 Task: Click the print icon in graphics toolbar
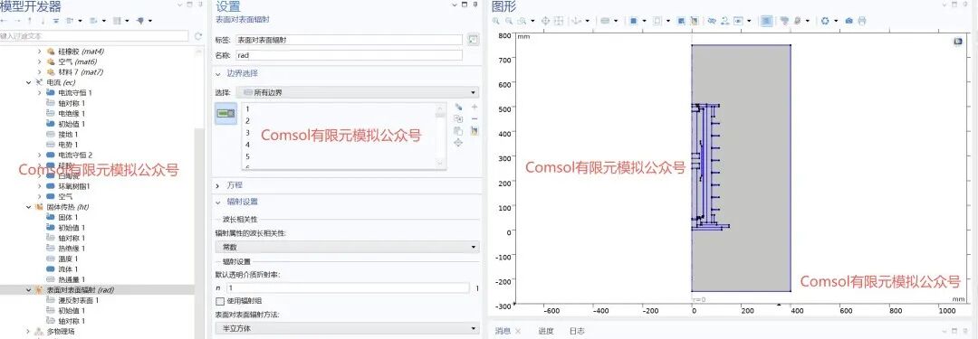point(862,21)
